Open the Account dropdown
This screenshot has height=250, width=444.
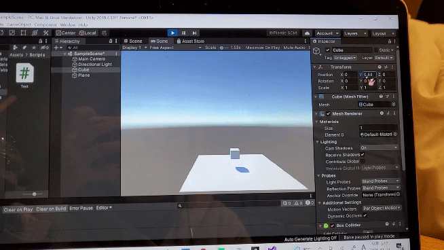pos(327,33)
